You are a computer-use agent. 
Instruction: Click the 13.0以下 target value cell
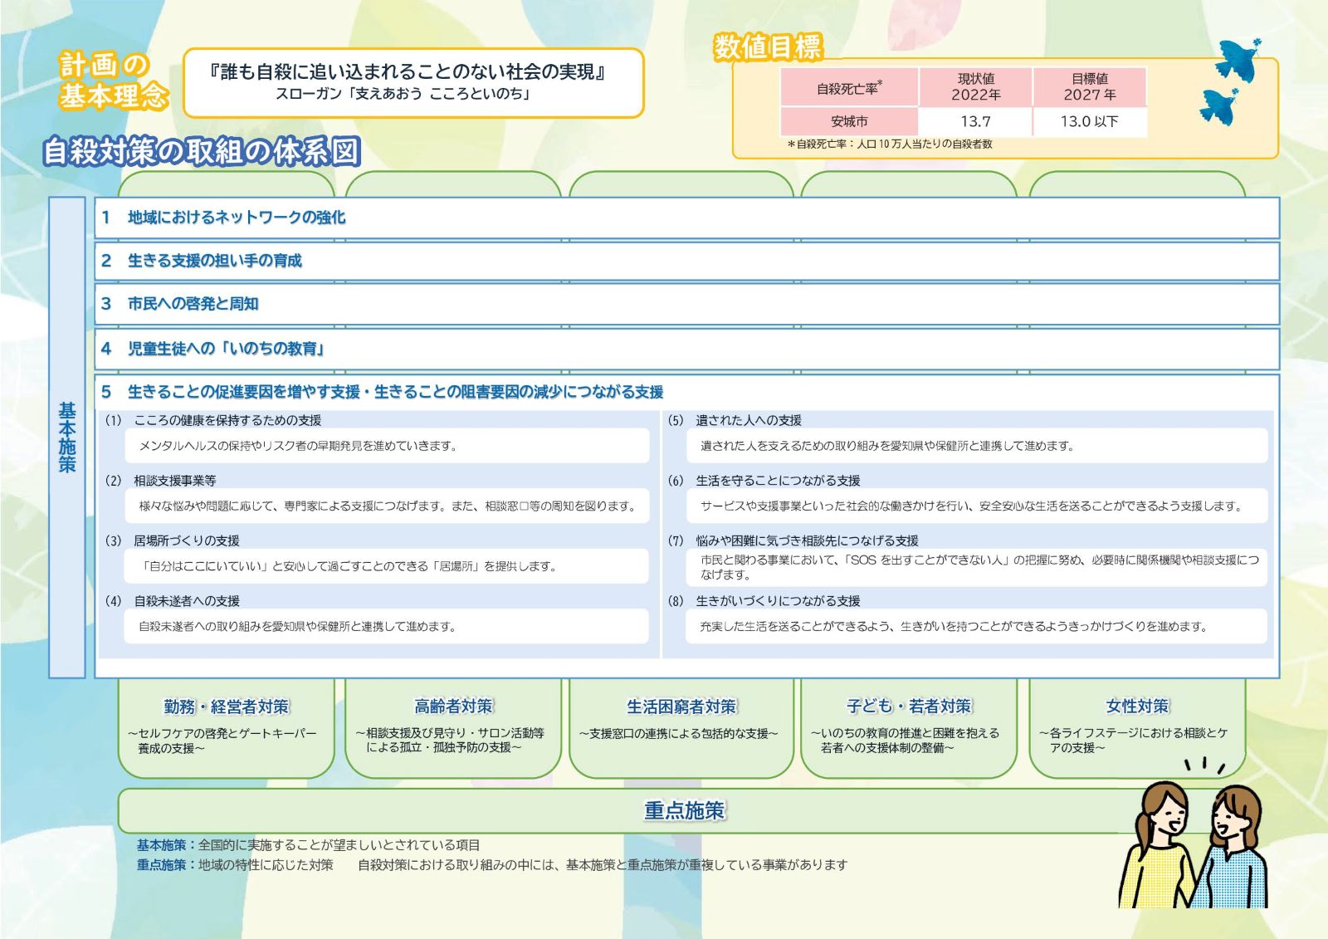(1089, 121)
